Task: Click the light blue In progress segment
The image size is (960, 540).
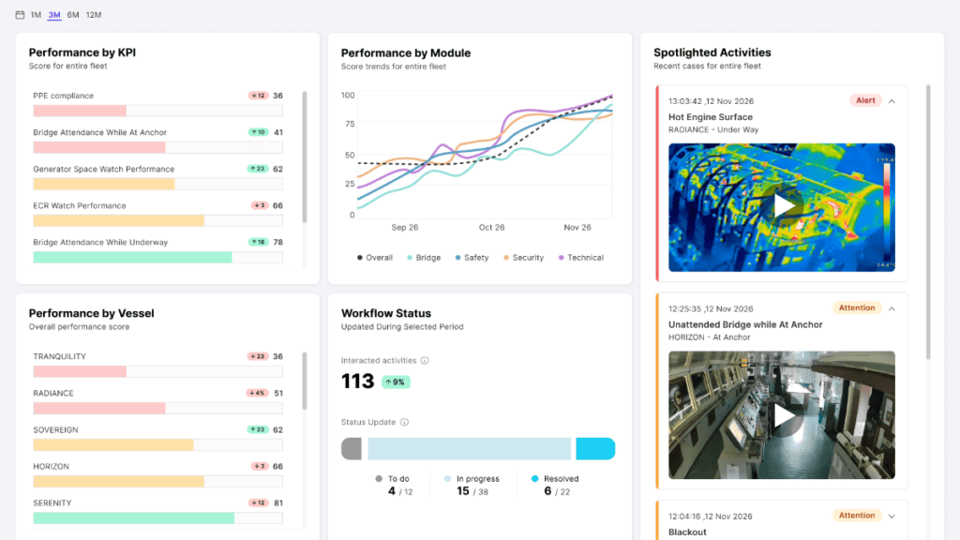Action: pos(469,449)
